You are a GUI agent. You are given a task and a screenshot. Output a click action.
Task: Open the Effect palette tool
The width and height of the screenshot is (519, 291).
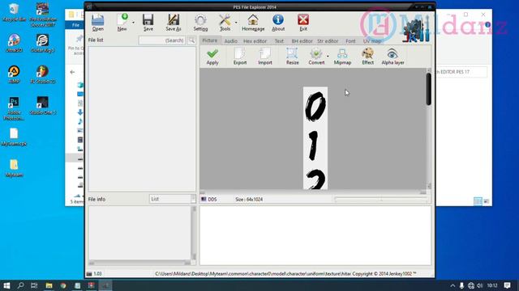367,57
